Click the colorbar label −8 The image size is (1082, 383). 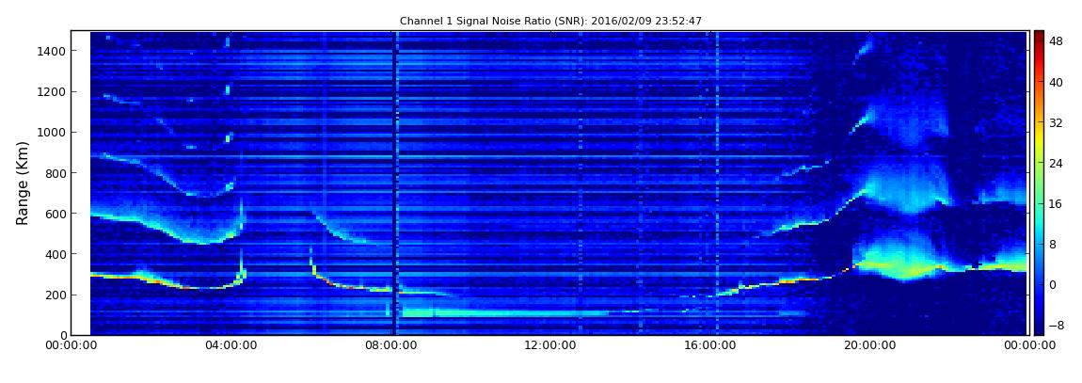point(1055,326)
